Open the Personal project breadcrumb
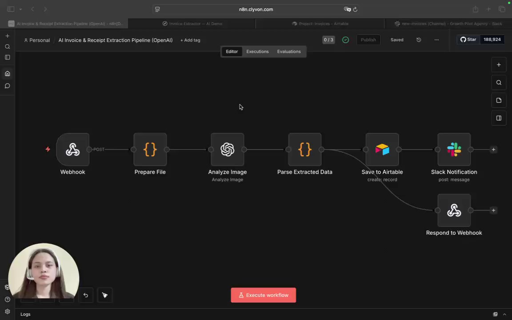512x320 pixels. point(37,40)
